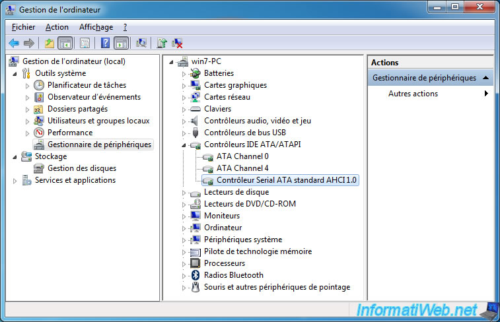Collapse the Contrôleurs IDE ATA/ATAPI node
Screen dimensions: 500x322
(184, 145)
